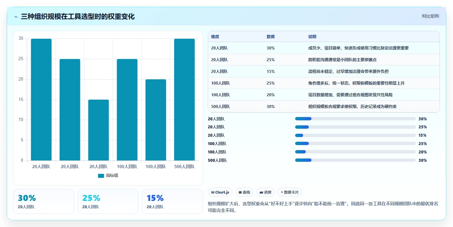Click the 维度 column header

pyautogui.click(x=215, y=37)
